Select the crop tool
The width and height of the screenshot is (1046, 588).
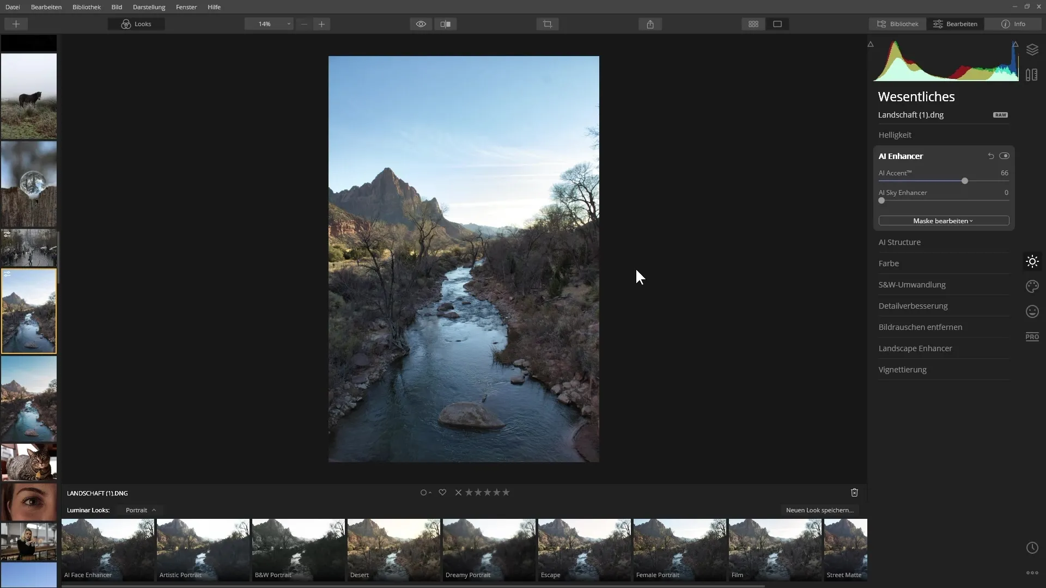pyautogui.click(x=548, y=24)
